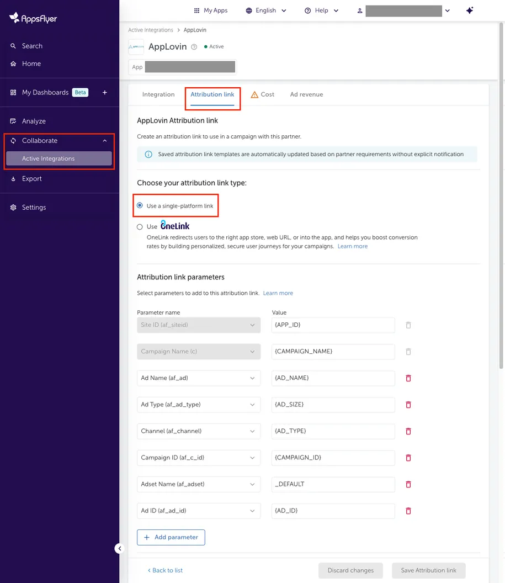
Task: Open Settings from the sidebar
Action: pos(33,207)
